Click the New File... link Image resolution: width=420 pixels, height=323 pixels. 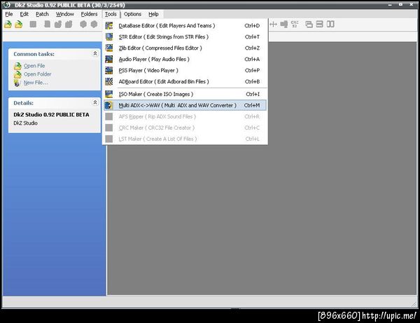36,83
